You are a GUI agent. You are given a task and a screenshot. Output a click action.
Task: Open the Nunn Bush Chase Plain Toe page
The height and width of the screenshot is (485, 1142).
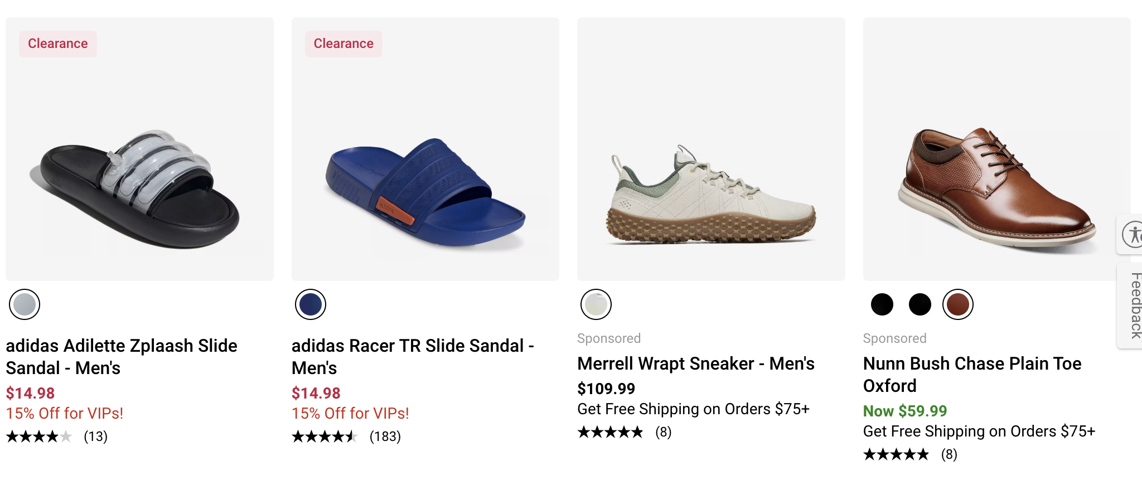(972, 374)
